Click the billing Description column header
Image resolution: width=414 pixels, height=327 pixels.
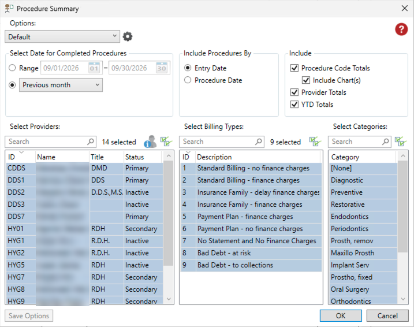[x=258, y=157]
